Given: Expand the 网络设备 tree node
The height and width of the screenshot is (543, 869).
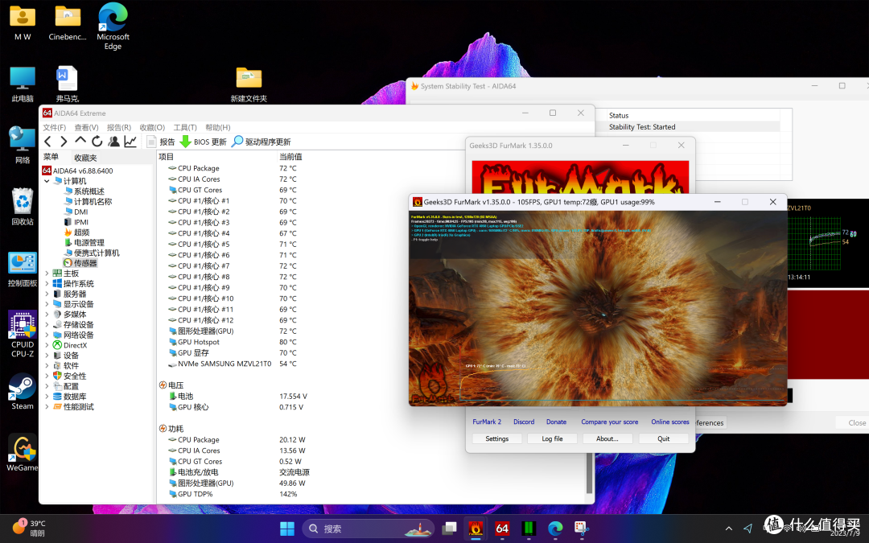Looking at the screenshot, I should click(x=47, y=335).
